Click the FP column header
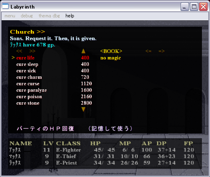This screenshot has height=177, width=210. (x=189, y=143)
